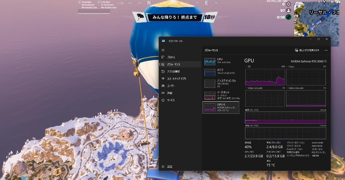Click the Video Encode usage graph

click(265, 98)
